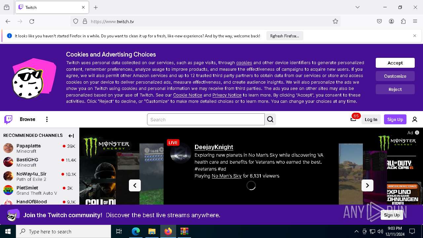
Task: Reject cookies button
Action: pyautogui.click(x=395, y=89)
